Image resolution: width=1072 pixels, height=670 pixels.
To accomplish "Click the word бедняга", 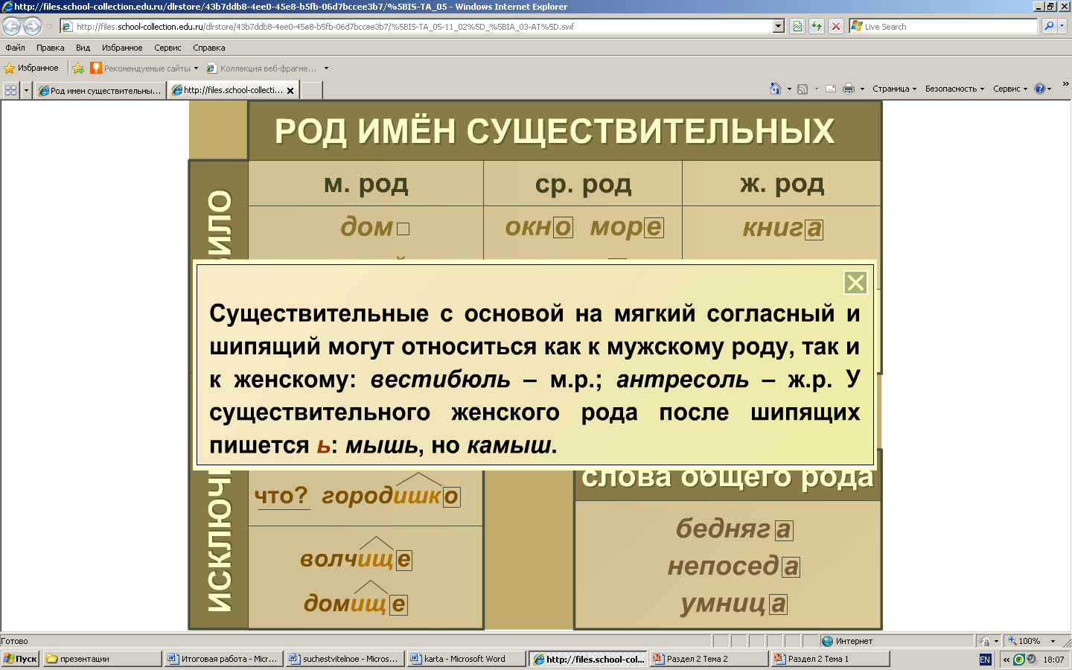I will [735, 529].
